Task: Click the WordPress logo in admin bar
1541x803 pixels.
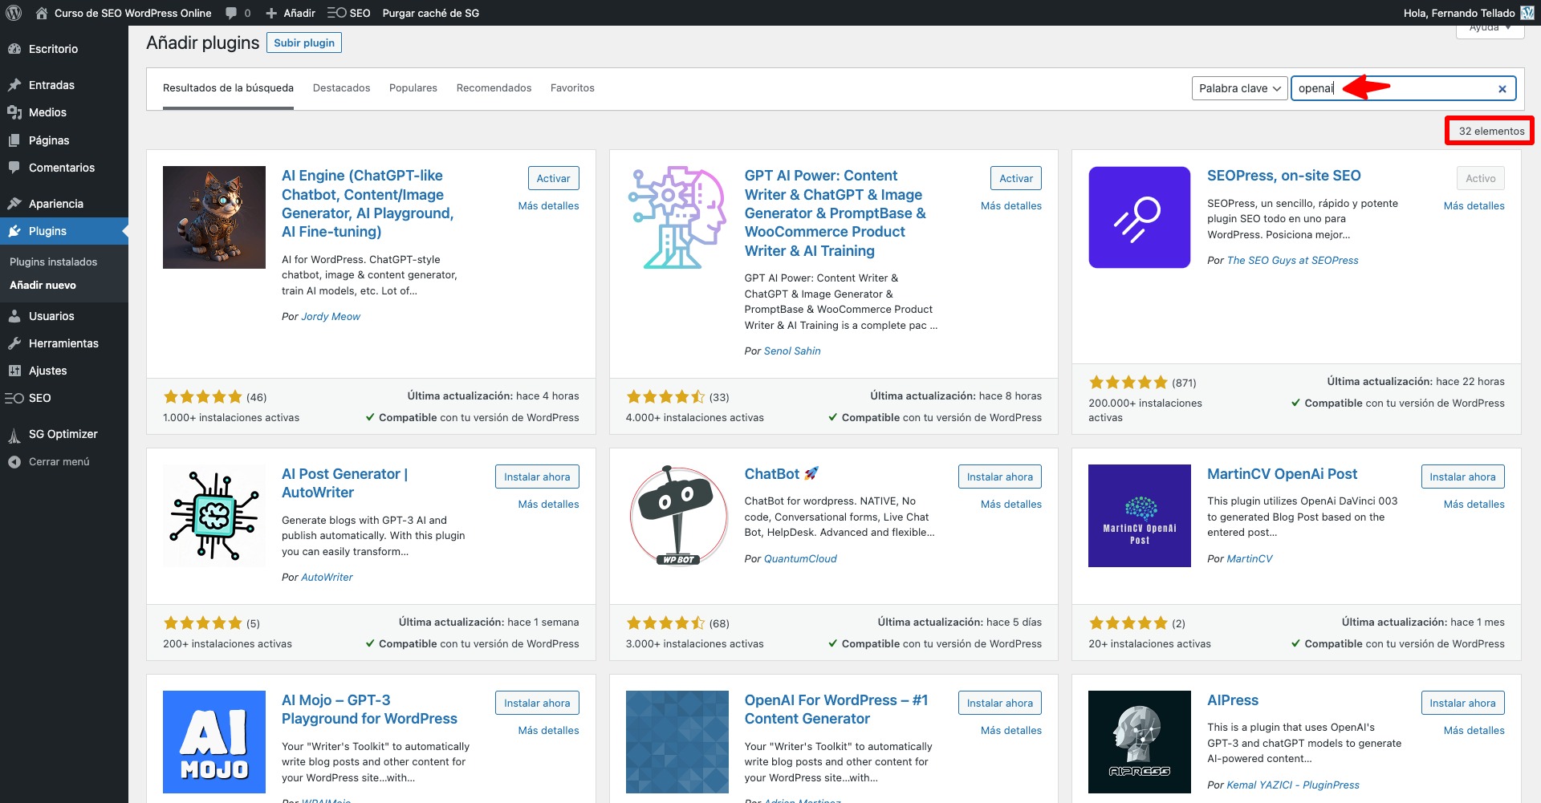Action: 14,13
